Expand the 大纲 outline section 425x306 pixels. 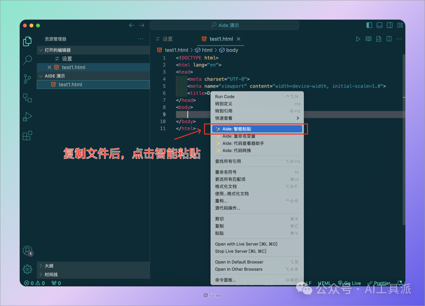pos(93,266)
